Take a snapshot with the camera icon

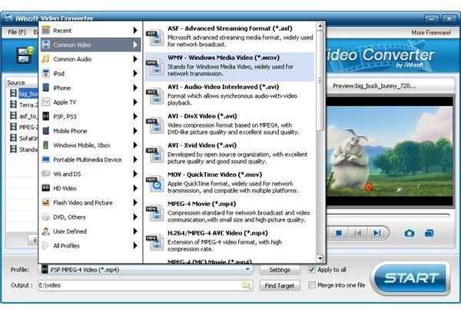[410, 234]
